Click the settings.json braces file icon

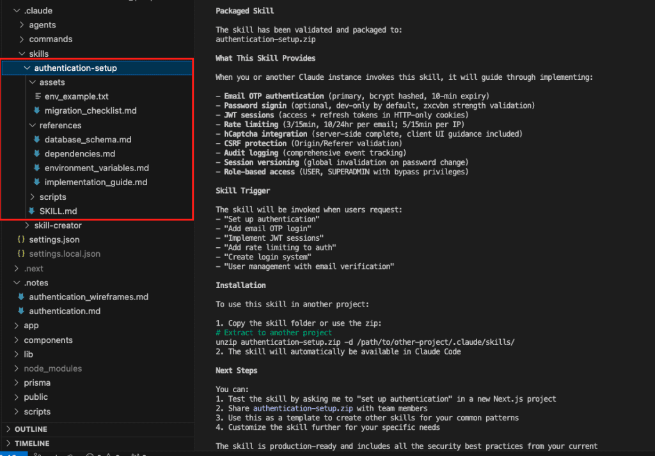click(x=21, y=239)
